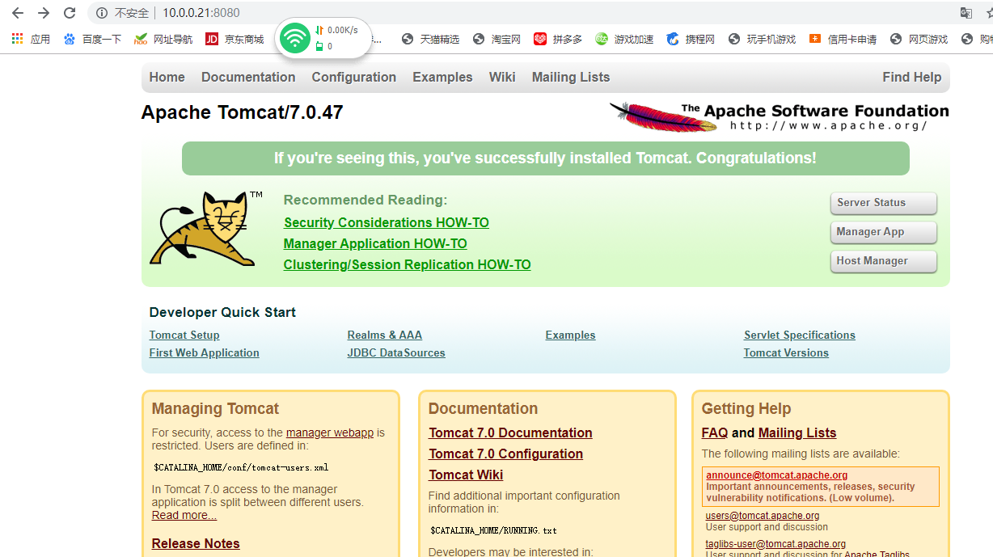Open the 拼多多 bookmark

558,39
